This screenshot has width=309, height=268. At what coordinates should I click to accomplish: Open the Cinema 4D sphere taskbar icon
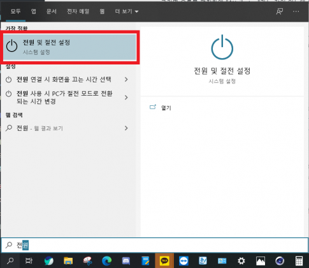280,260
